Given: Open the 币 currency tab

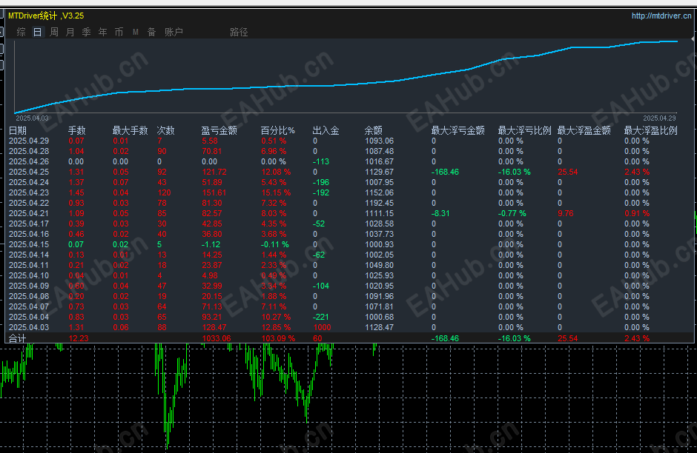Looking at the screenshot, I should point(119,32).
